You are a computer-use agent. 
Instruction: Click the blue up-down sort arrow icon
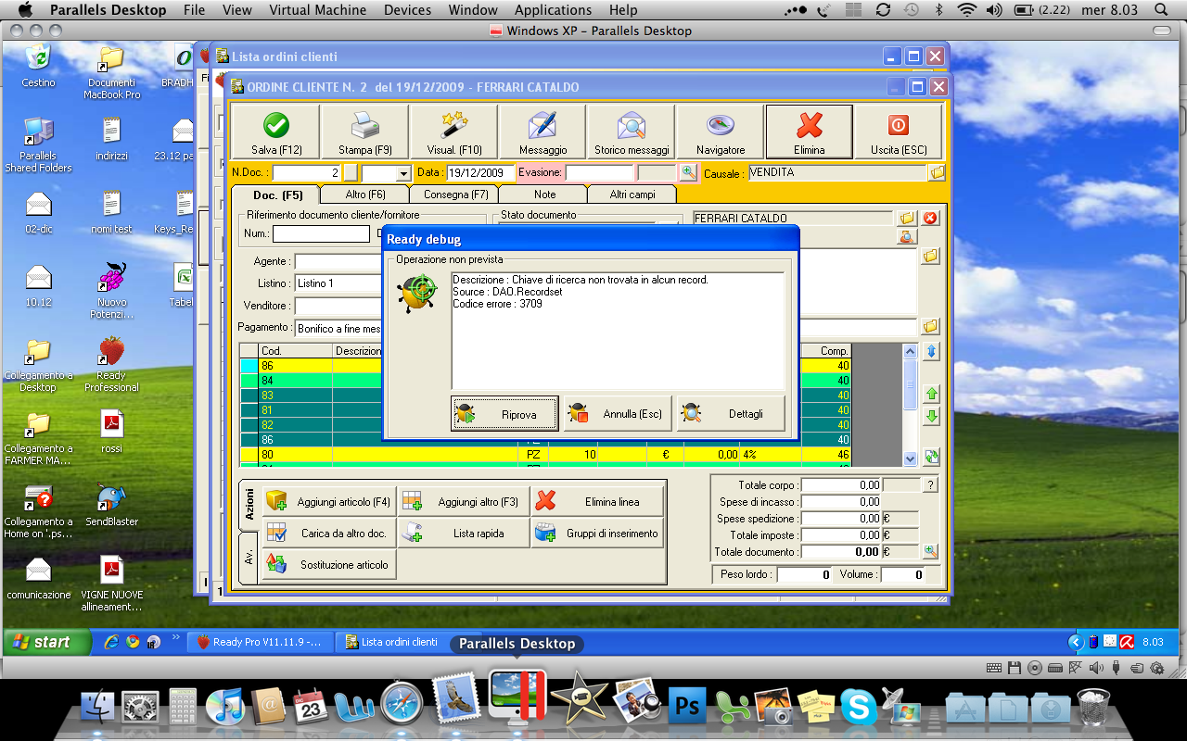point(932,351)
